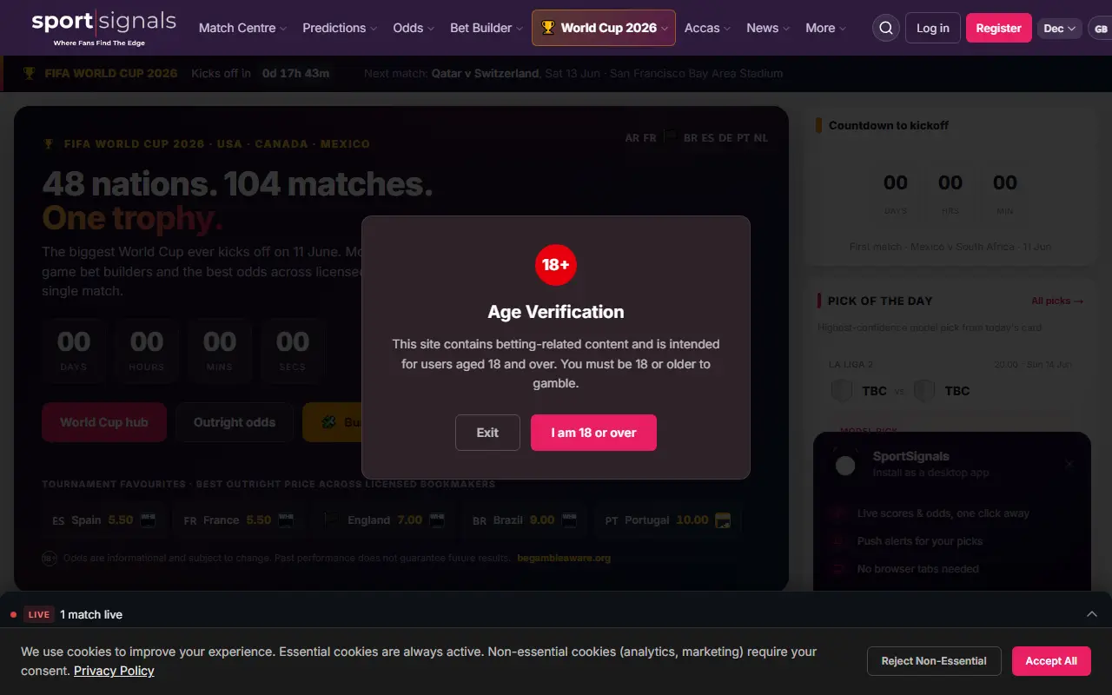The image size is (1112, 695).
Task: Click the trophy icon in World Cup 2026 tab
Action: coord(547,28)
